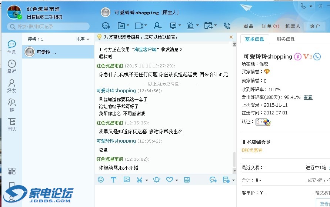The image size is (330, 207).
Task: Click the phone icon beside buyer name
Action: click(317, 56)
